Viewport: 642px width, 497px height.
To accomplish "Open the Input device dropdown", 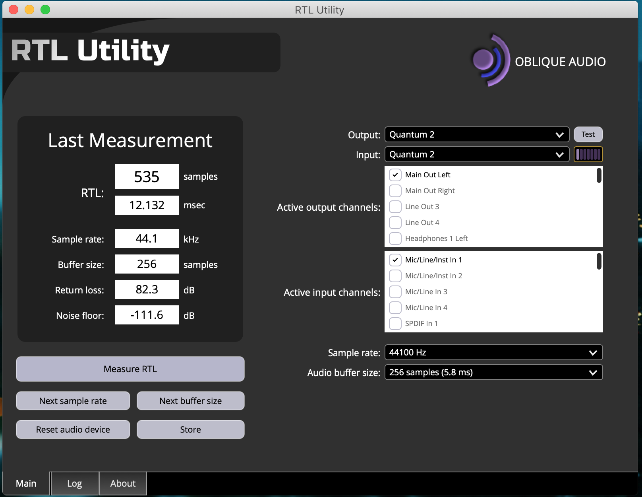I will point(477,154).
